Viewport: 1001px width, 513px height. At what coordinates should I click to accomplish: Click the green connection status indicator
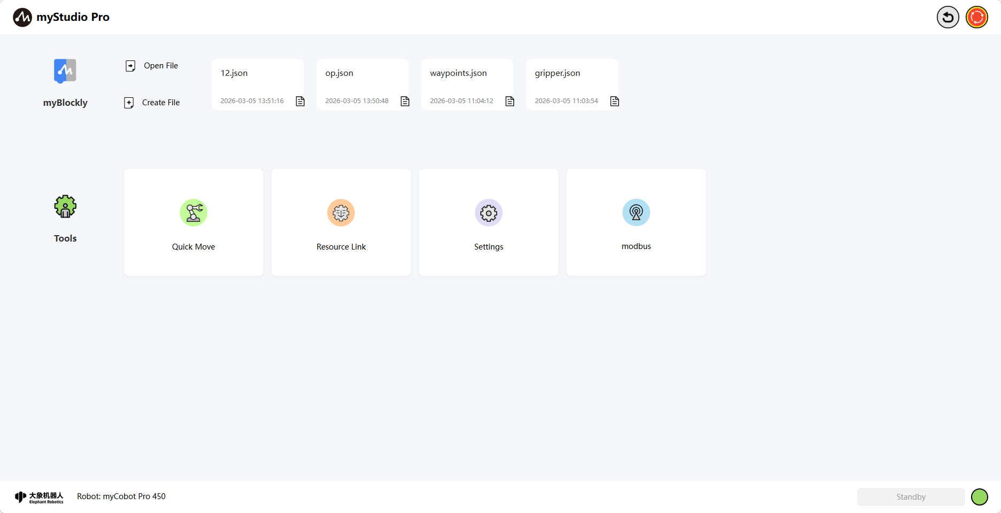tap(980, 496)
